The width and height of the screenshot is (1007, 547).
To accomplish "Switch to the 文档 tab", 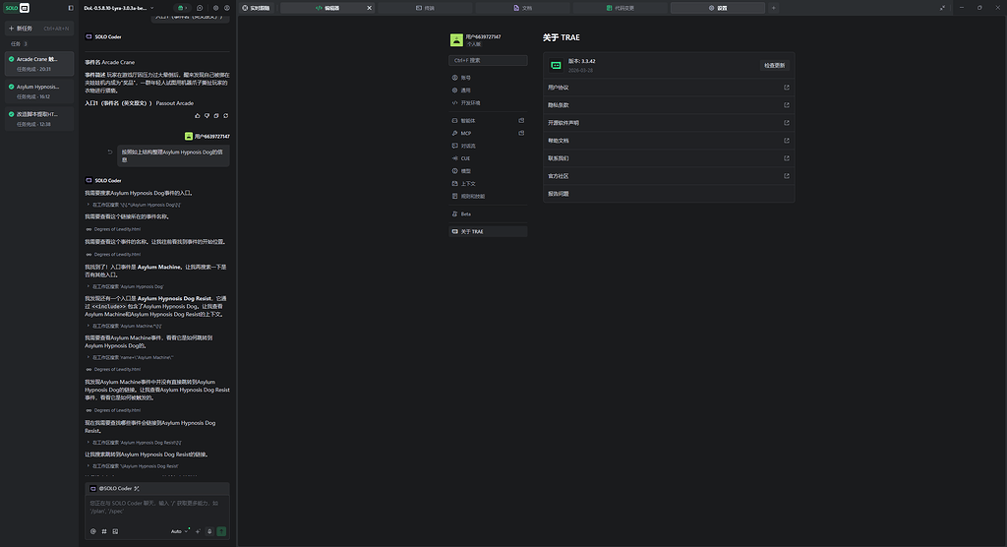I will tap(523, 8).
